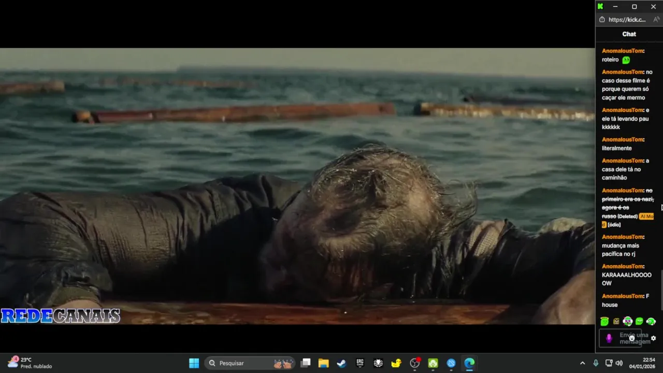Click the Pesquisar taskbar search box
The height and width of the screenshot is (373, 663).
point(250,363)
